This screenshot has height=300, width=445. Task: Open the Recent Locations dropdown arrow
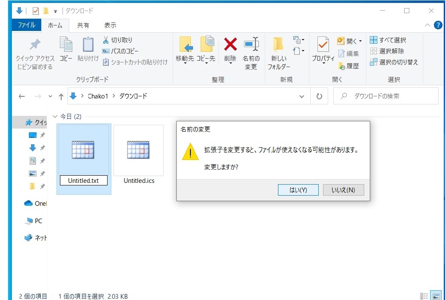(x=51, y=97)
